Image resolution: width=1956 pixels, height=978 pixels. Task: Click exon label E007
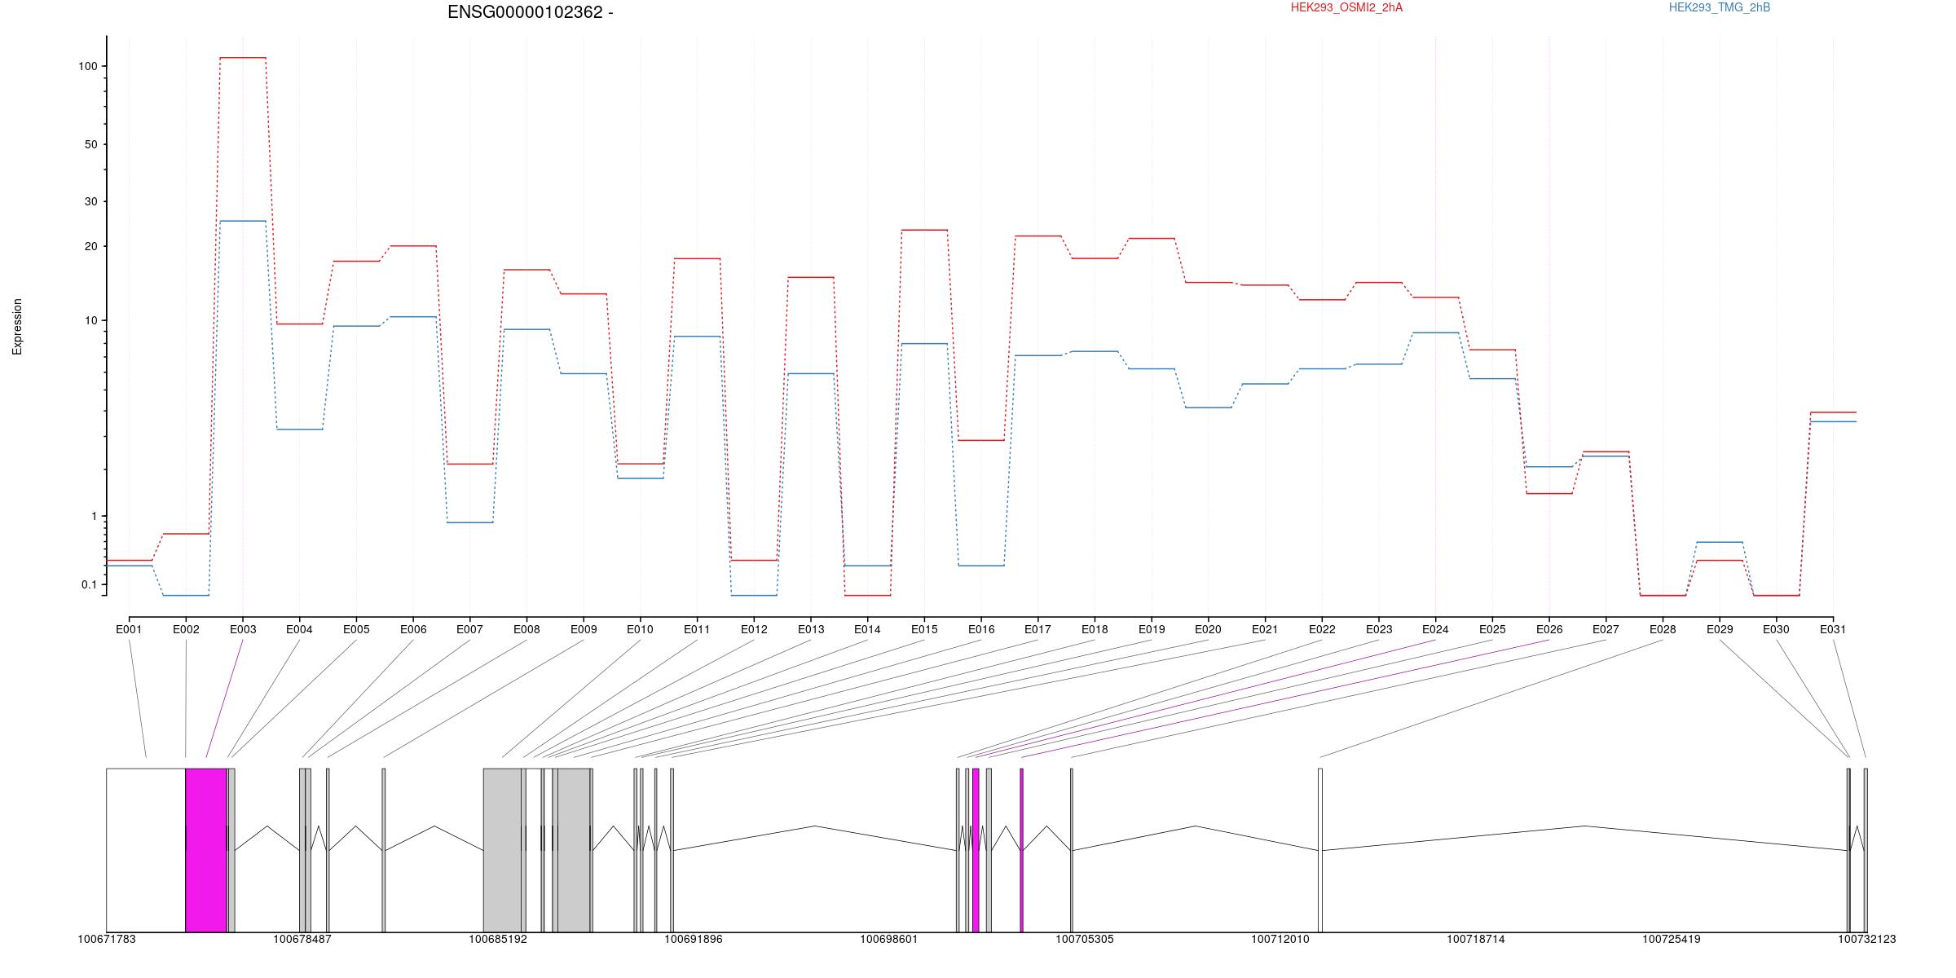469,630
